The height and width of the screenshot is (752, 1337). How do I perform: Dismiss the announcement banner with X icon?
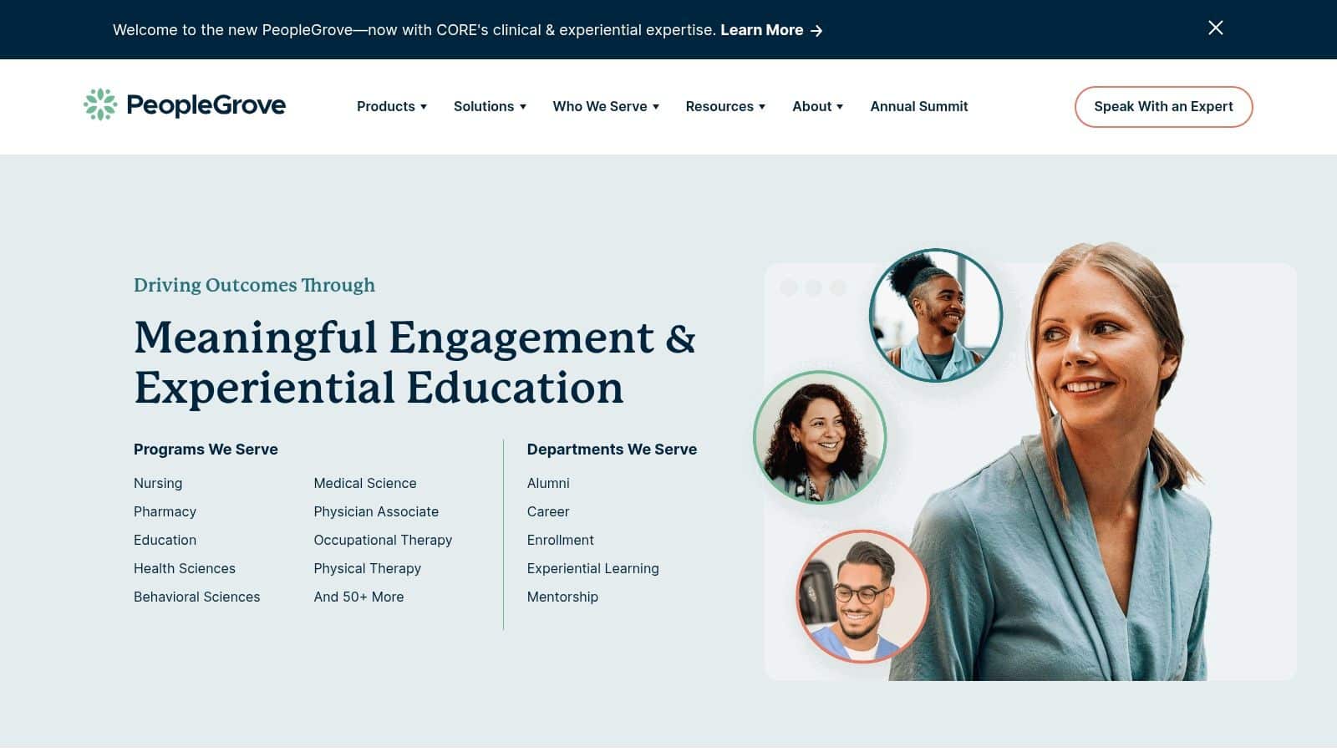[x=1216, y=28]
